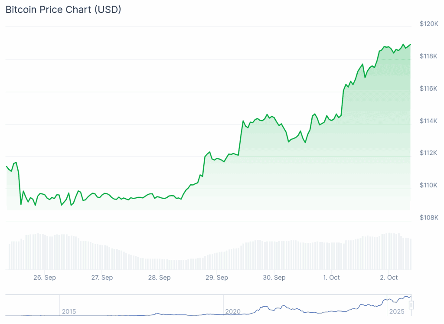Click the $110K price axis label

coord(428,185)
